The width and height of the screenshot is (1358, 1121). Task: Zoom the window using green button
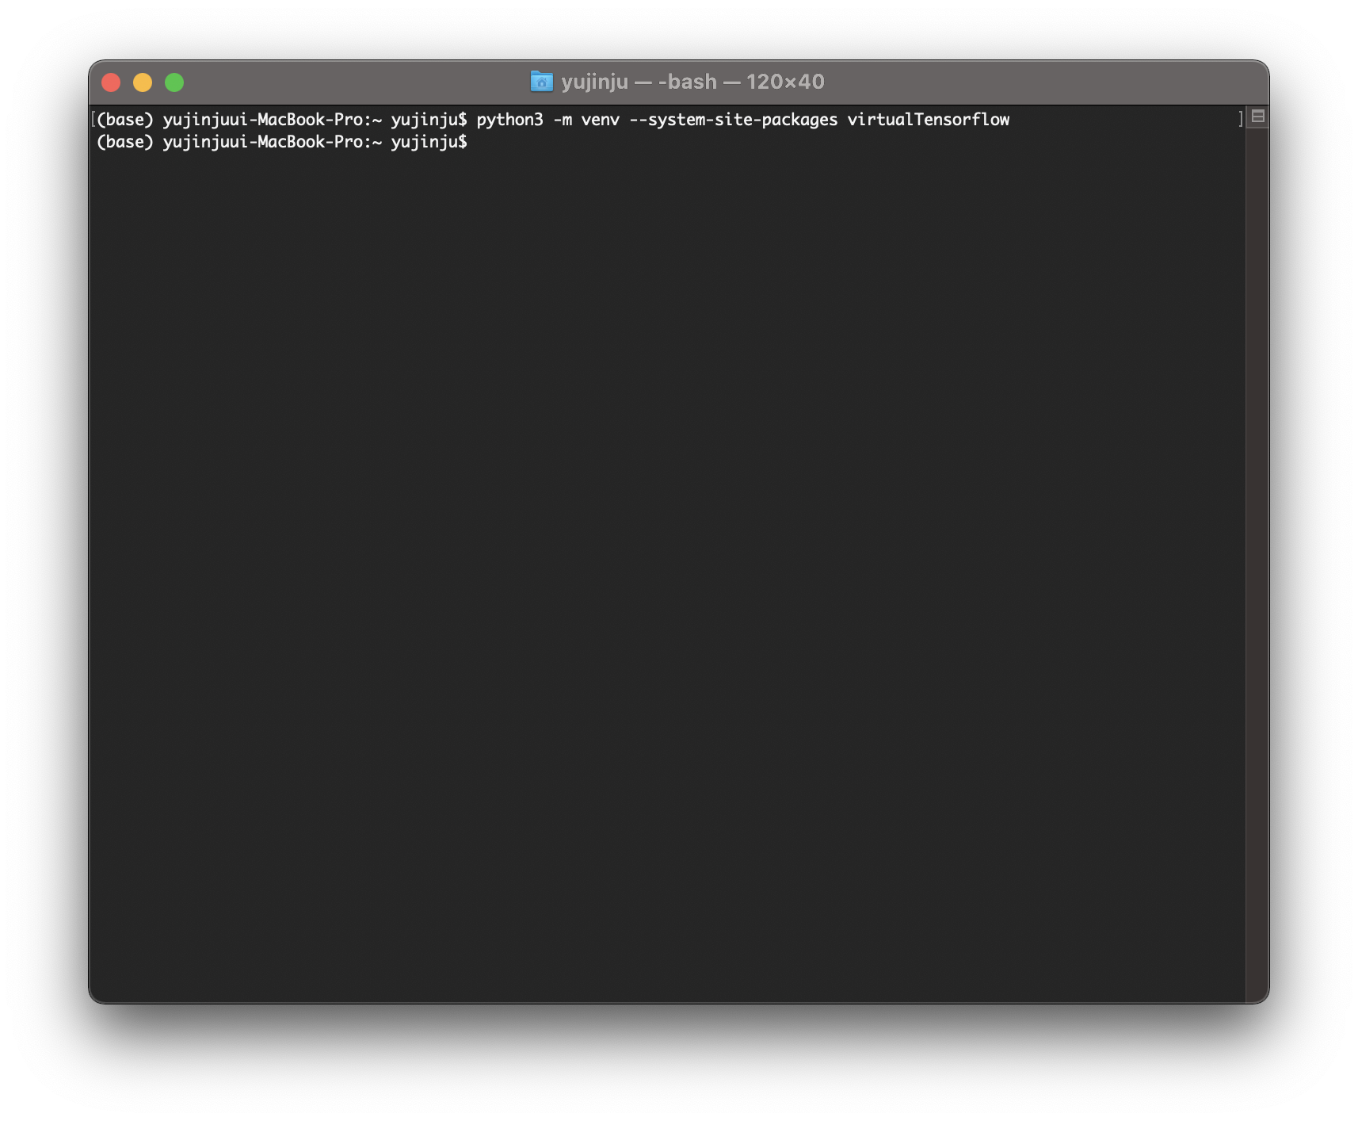click(x=174, y=82)
